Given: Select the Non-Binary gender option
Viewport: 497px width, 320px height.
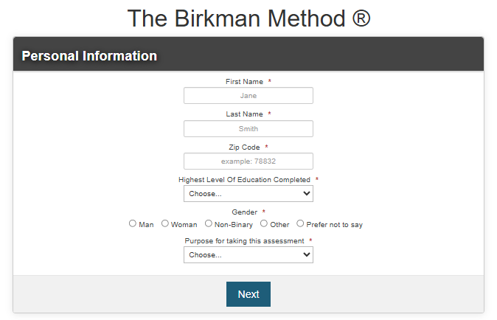Looking at the screenshot, I should tap(208, 223).
